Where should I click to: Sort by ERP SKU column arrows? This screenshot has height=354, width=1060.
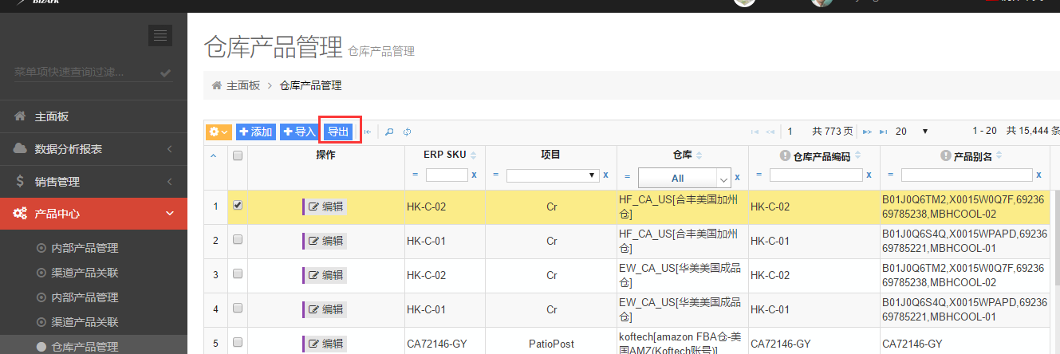(474, 155)
